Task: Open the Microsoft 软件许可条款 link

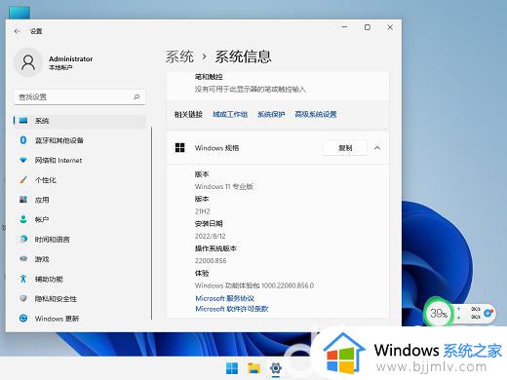Action: click(x=232, y=309)
